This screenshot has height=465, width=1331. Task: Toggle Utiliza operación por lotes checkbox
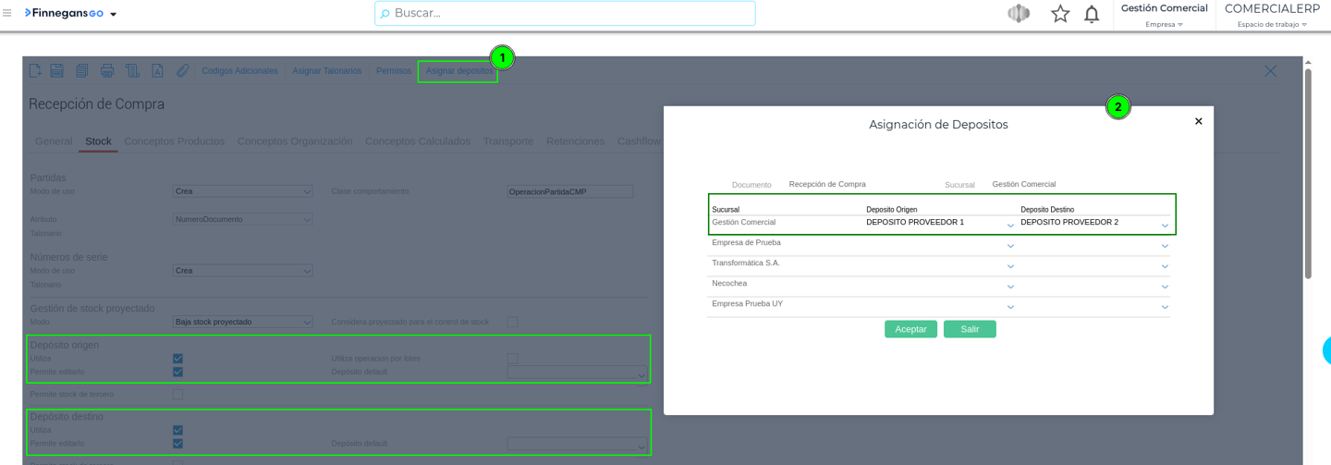click(x=512, y=359)
